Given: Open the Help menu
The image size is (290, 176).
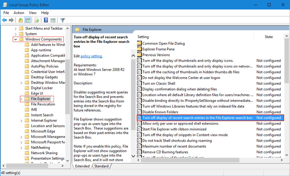Looking at the screenshot, I should coord(45,13).
